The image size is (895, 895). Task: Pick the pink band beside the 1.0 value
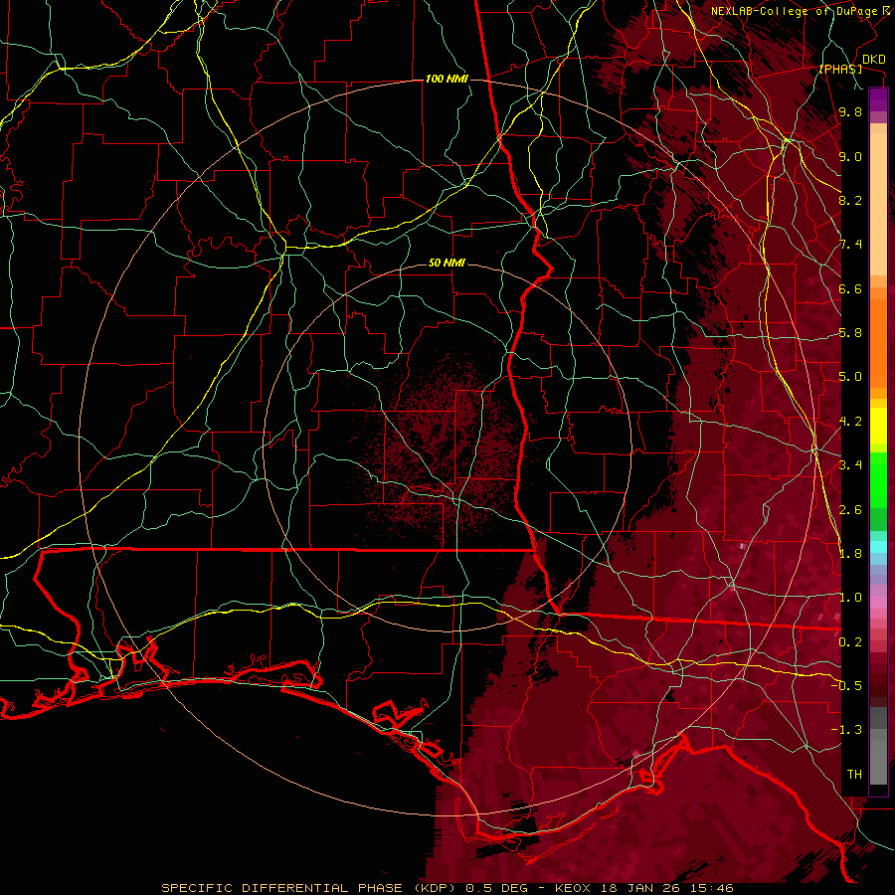tap(878, 601)
